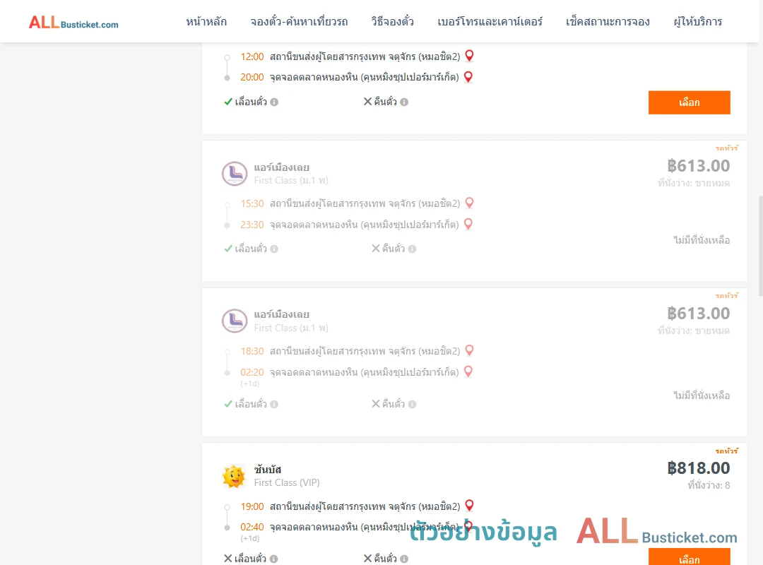Click ไม่มีที่นั่งเหลือ label in 15:30 trip
The width and height of the screenshot is (763, 565).
pos(702,240)
